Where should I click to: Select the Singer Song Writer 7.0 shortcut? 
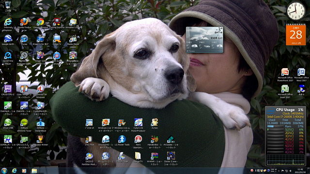40,58
